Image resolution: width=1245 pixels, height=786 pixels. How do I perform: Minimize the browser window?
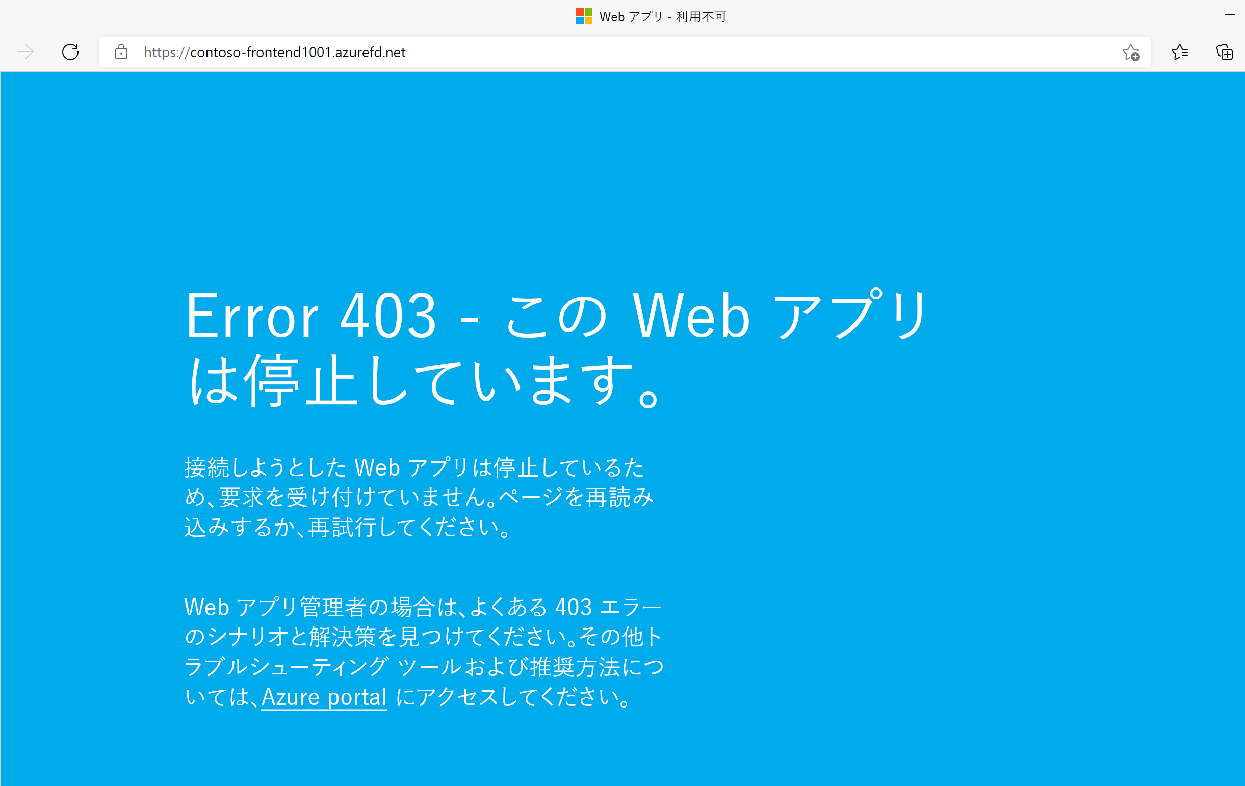pos(1230,15)
